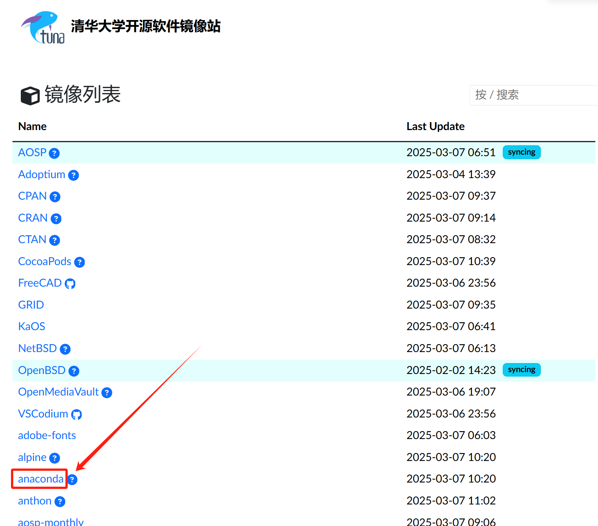Select the date 2025-03-06 19:07

(x=451, y=392)
